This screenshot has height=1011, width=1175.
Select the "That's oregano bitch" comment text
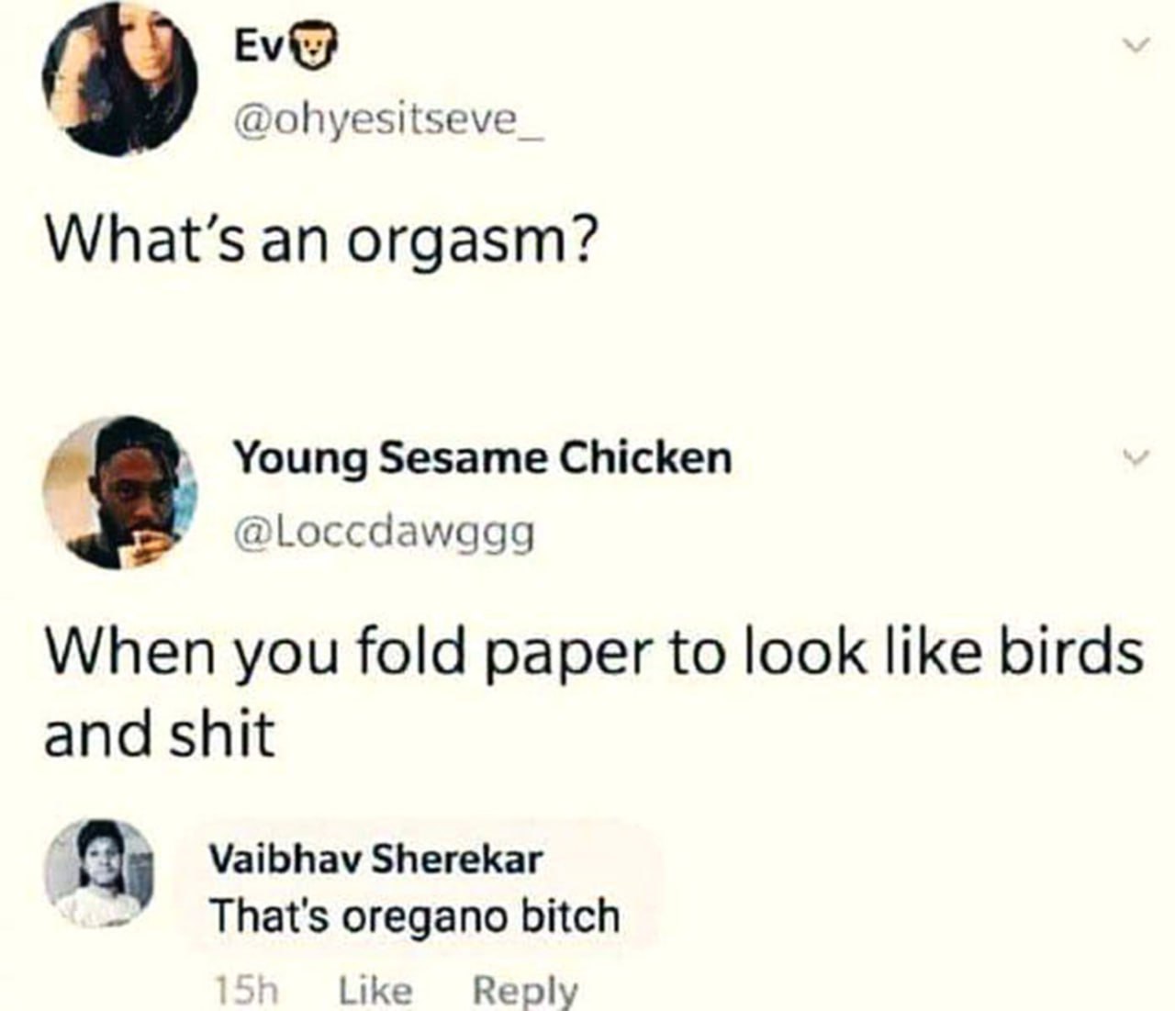(x=415, y=916)
